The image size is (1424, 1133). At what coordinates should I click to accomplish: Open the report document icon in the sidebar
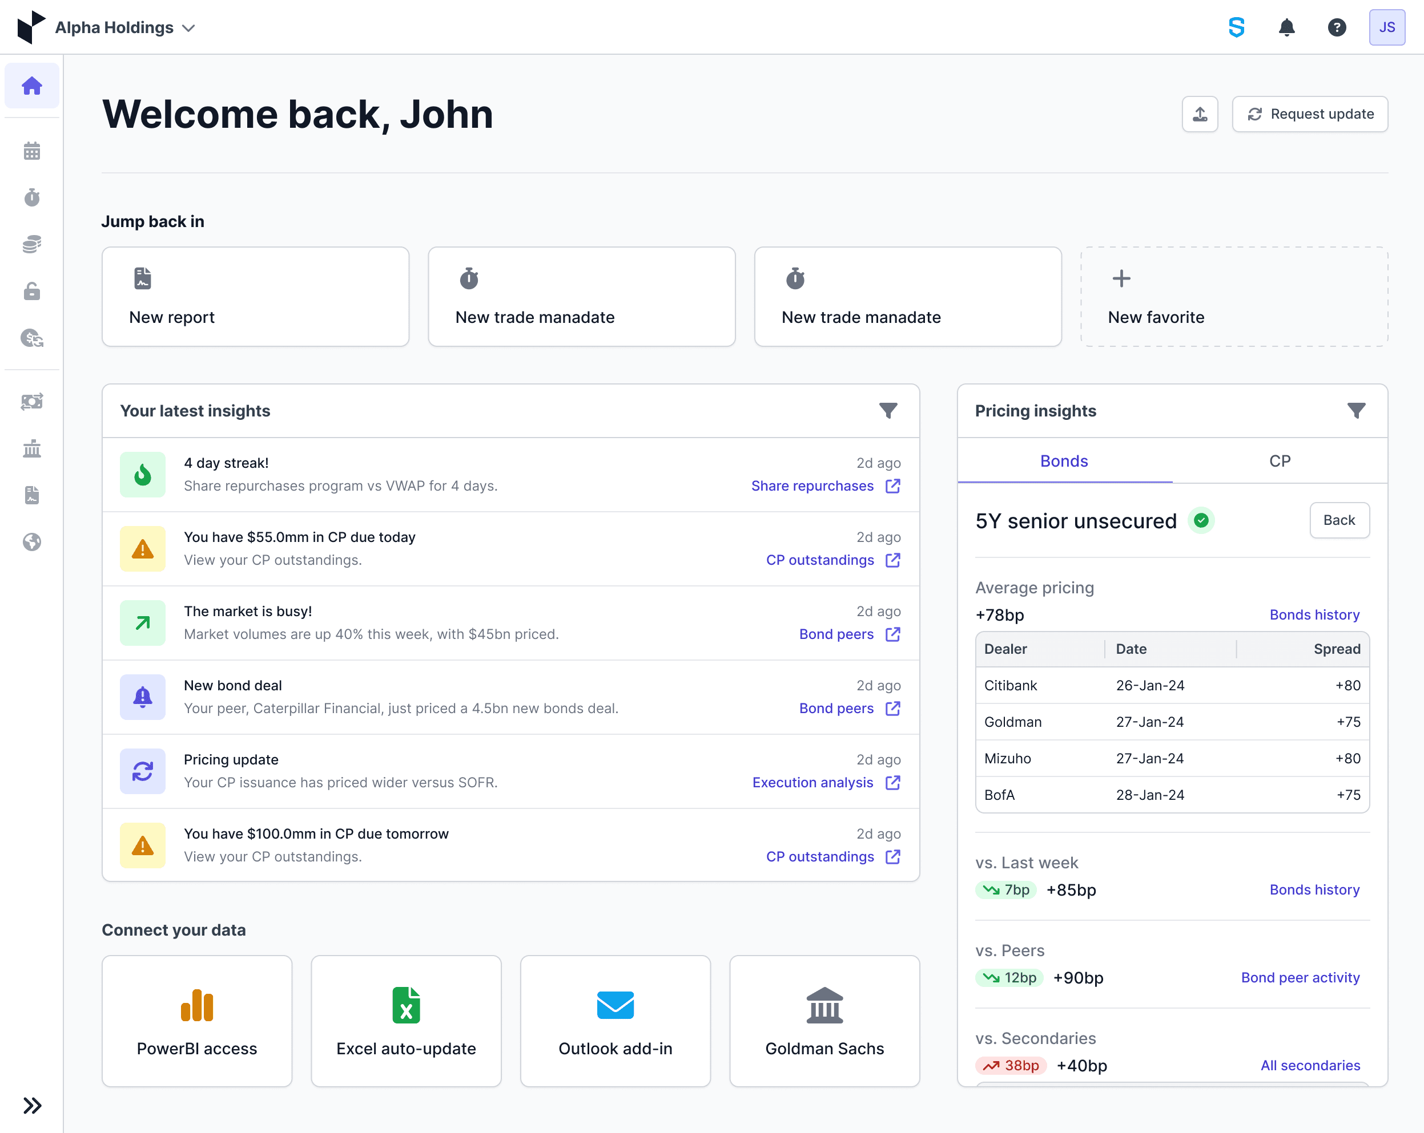(32, 495)
